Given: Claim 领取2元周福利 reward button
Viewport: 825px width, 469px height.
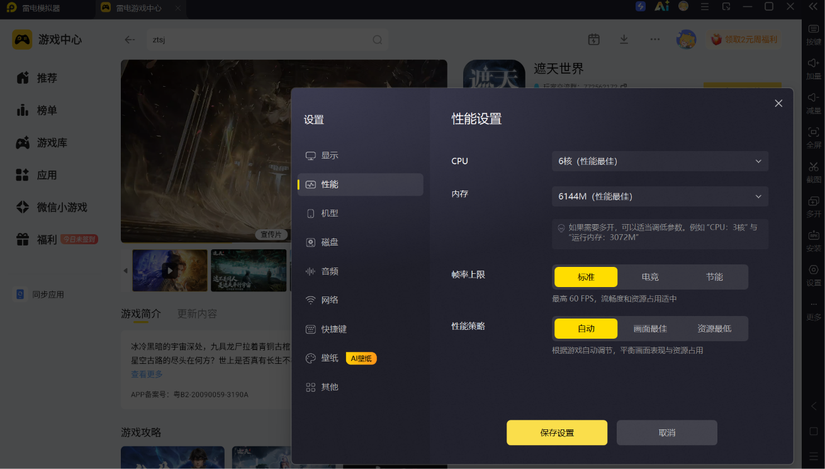Looking at the screenshot, I should (x=744, y=40).
